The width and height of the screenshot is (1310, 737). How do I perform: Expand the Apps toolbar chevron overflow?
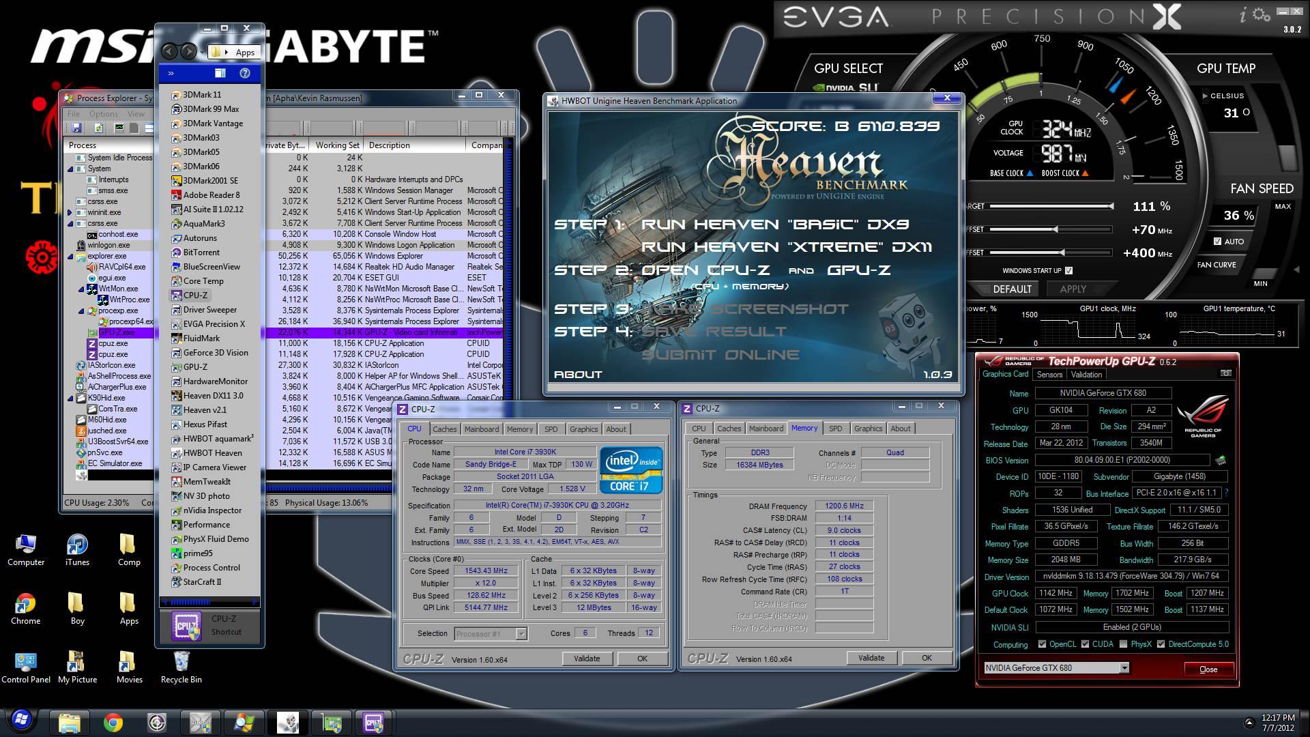point(171,73)
